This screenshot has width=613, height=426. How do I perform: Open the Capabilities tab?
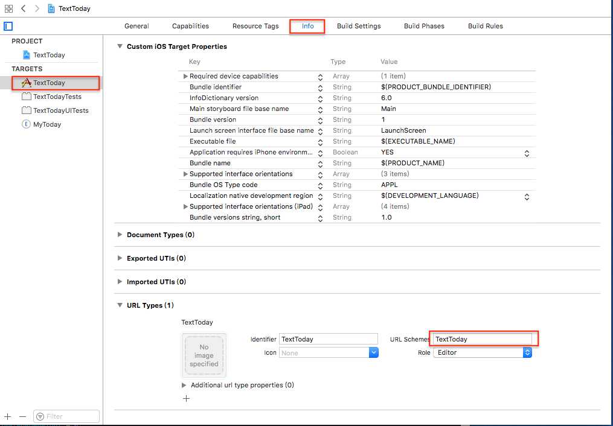[190, 26]
